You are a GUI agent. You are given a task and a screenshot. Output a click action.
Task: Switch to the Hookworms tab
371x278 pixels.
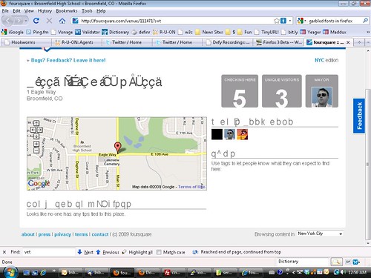pyautogui.click(x=26, y=42)
